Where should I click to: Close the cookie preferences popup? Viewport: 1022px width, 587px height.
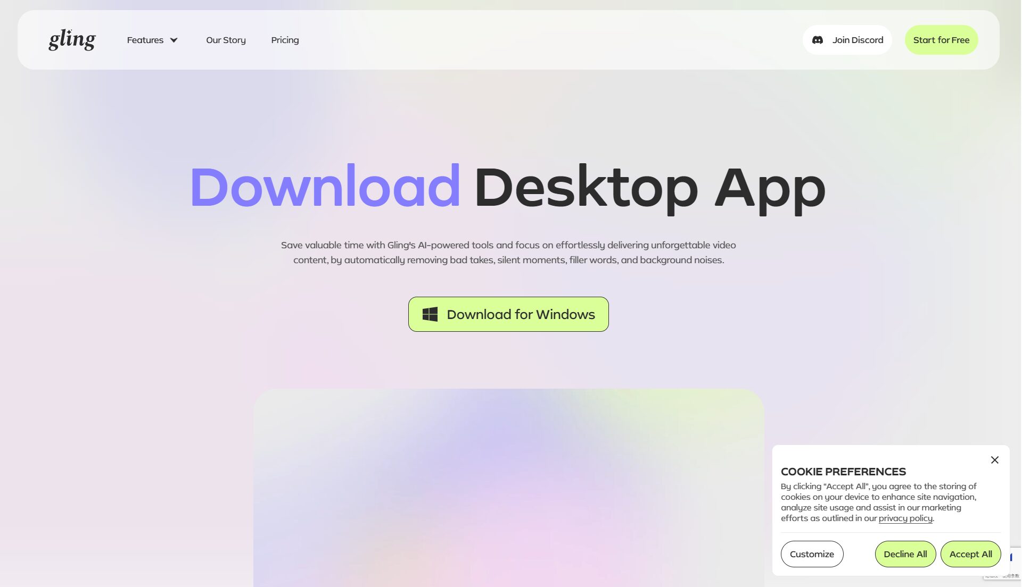(994, 460)
